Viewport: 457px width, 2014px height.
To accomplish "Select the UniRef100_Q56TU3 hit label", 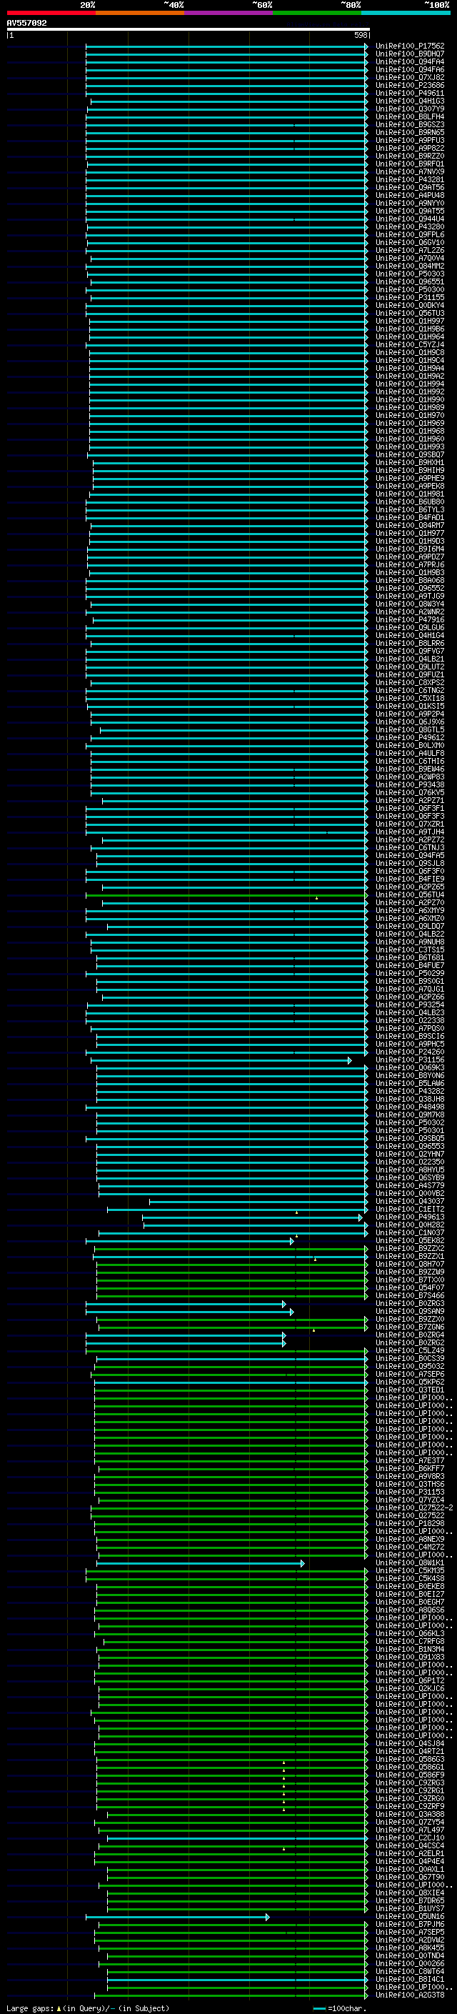I will 409,314.
